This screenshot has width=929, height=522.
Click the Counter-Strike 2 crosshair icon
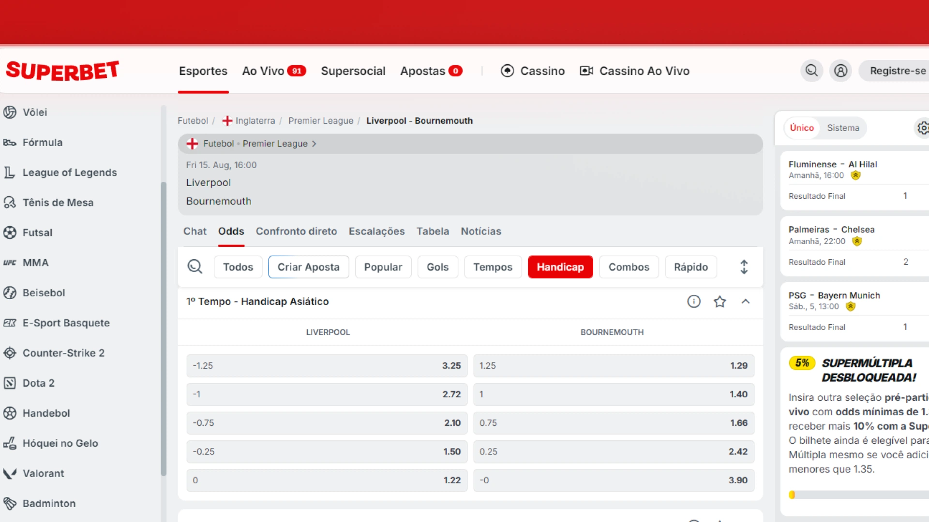click(x=10, y=353)
